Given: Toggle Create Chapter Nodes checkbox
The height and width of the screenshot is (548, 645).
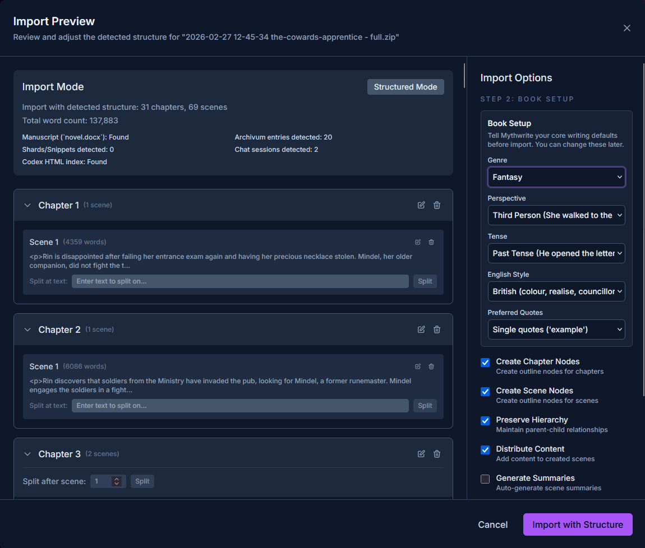Looking at the screenshot, I should tap(485, 362).
